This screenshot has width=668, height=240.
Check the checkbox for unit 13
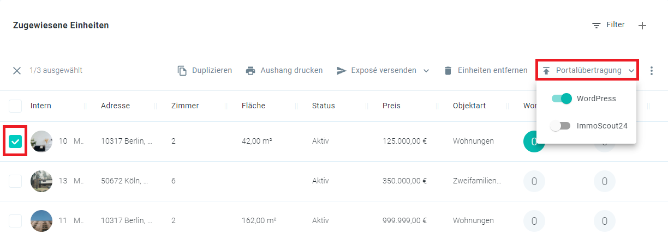click(15, 181)
